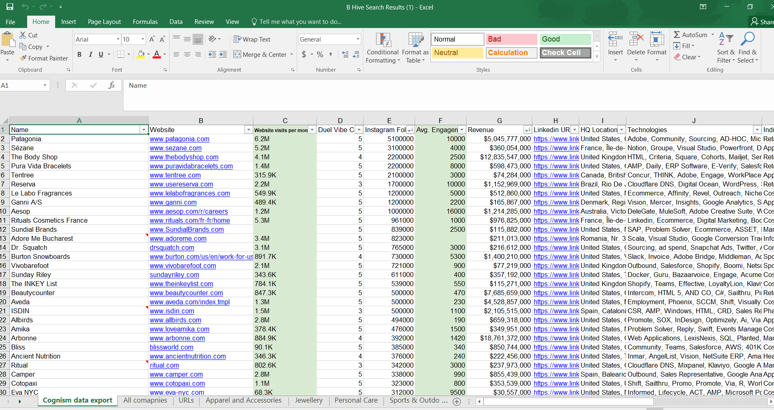Toggle Bold formatting

(79, 54)
